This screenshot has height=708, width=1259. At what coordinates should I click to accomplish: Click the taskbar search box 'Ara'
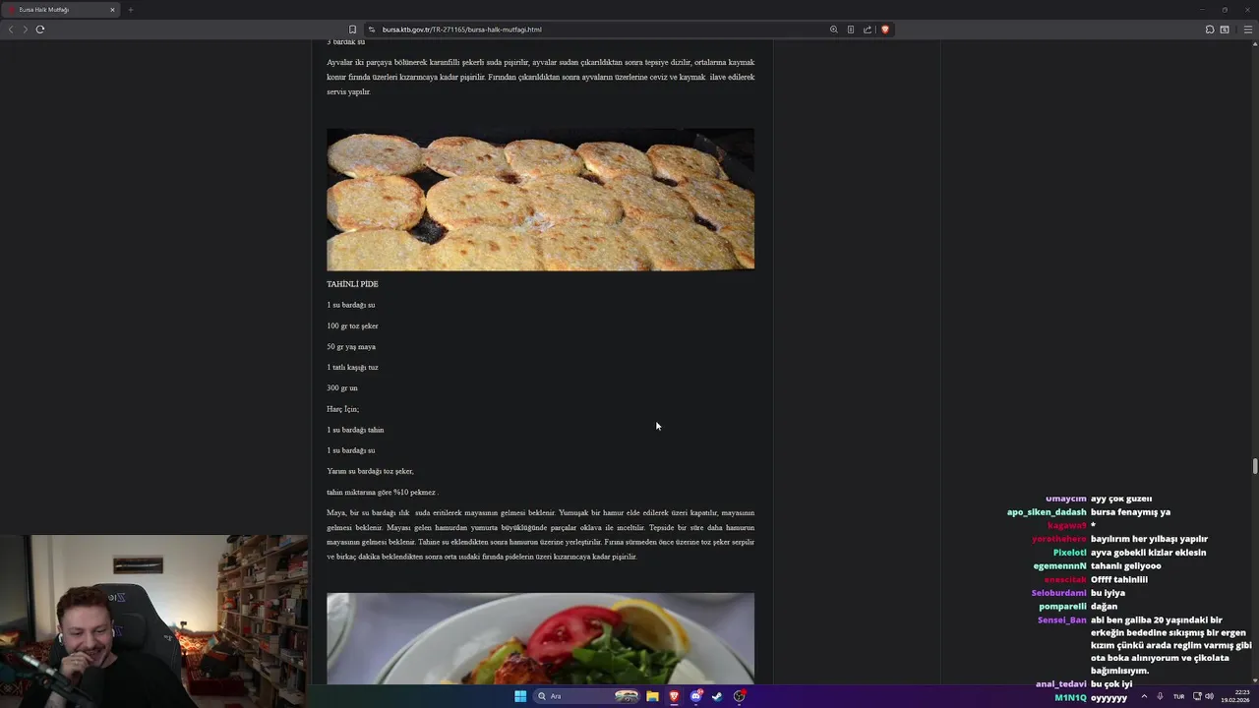point(586,696)
